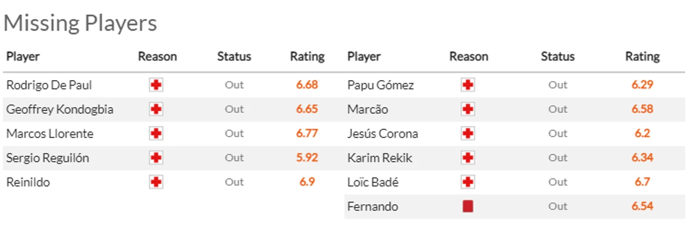Viewport: 693px width, 235px height.
Task: Click Loïc Badé's injury icon
Action: (468, 182)
